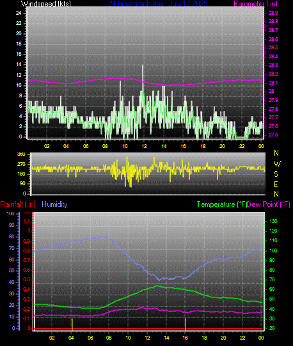Click the "Windspeed (kts)" axis title
The height and width of the screenshot is (346, 293).
46,4
